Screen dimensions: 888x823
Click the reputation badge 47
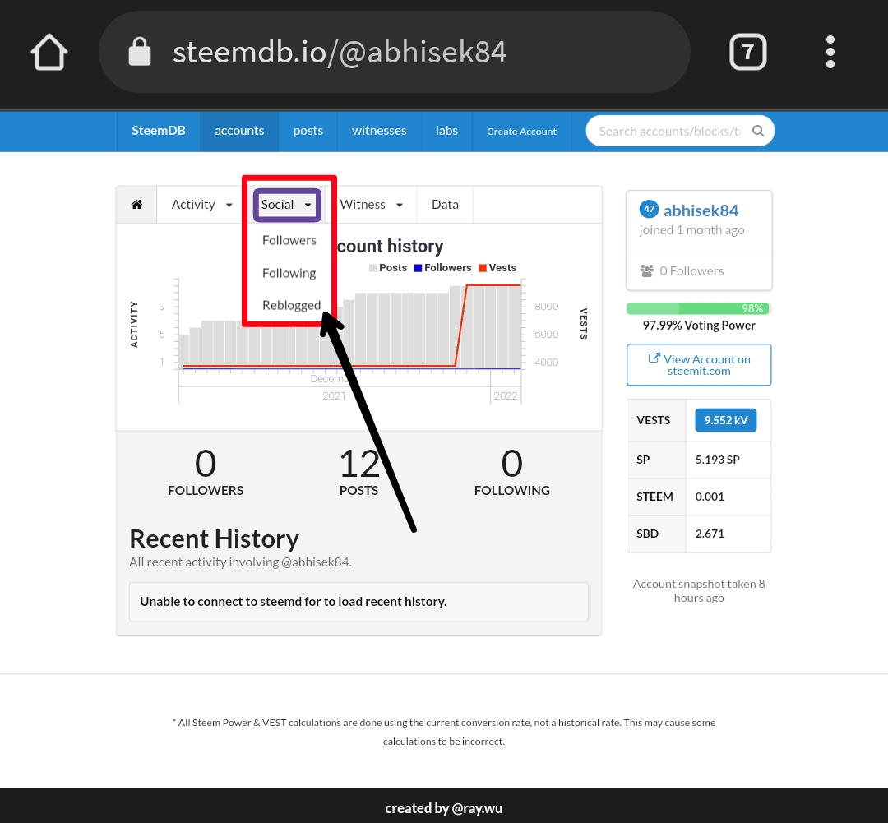click(649, 209)
